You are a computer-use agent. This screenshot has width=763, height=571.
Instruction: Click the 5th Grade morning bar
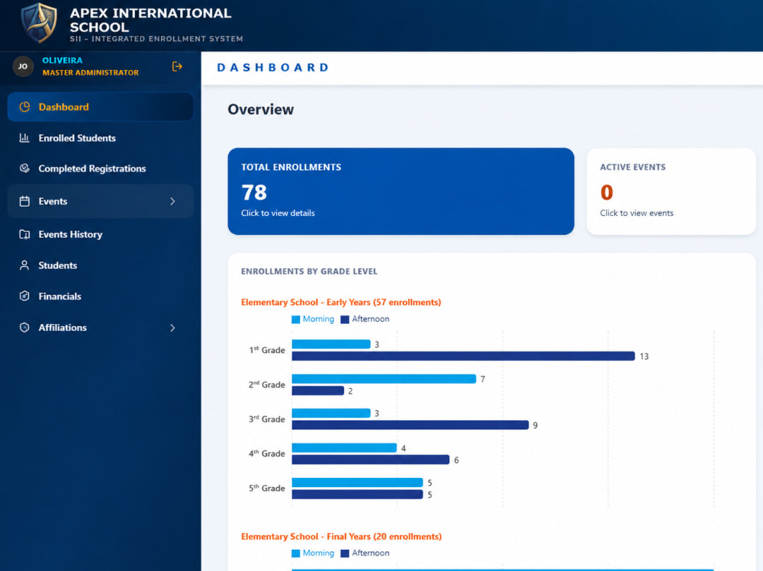[x=357, y=483]
